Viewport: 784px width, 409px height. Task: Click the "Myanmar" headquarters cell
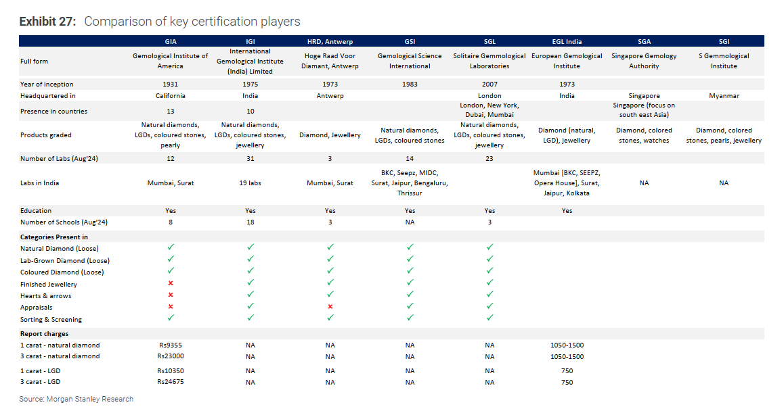click(724, 96)
